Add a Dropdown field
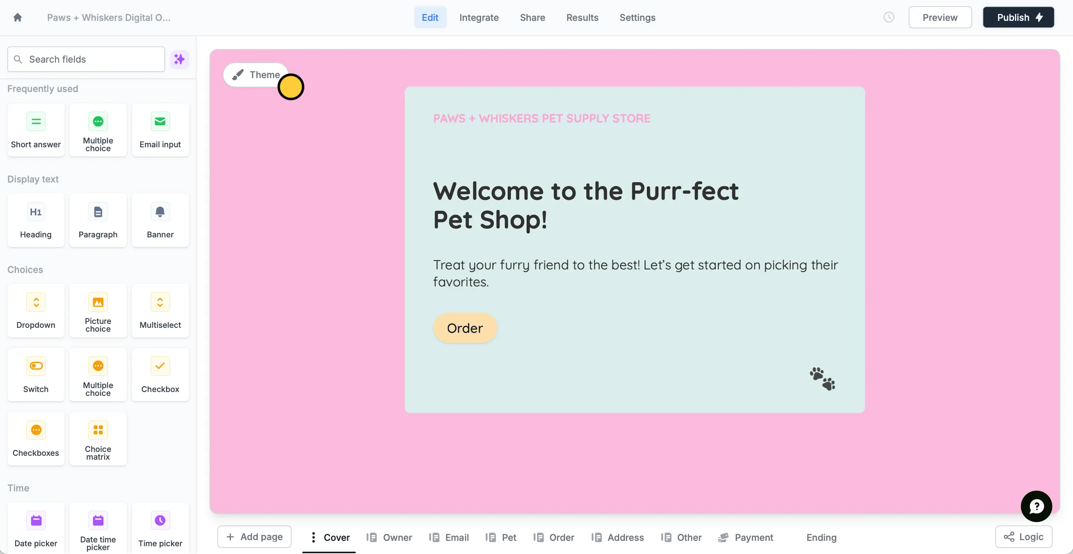The width and height of the screenshot is (1073, 554). 36,311
